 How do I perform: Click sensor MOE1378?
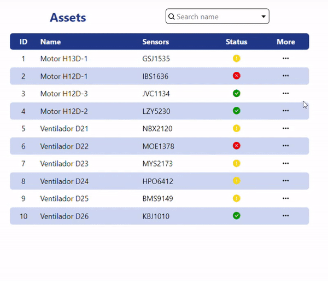tap(158, 146)
